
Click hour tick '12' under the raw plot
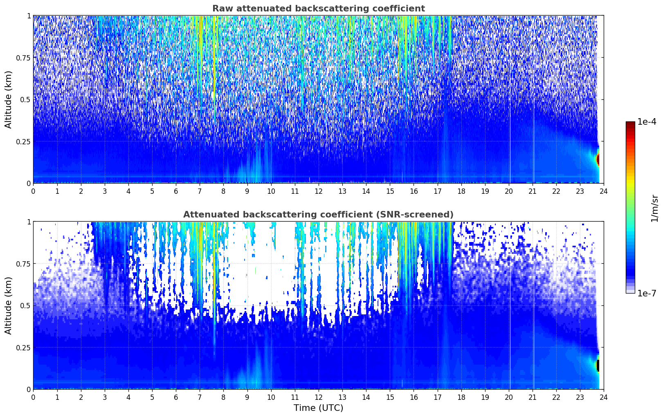tap(318, 191)
